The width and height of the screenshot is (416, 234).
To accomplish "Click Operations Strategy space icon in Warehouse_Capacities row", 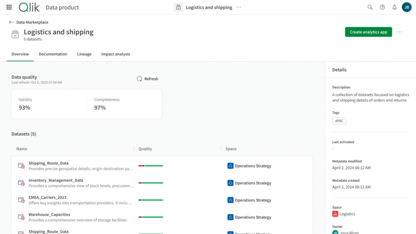I will (230, 217).
